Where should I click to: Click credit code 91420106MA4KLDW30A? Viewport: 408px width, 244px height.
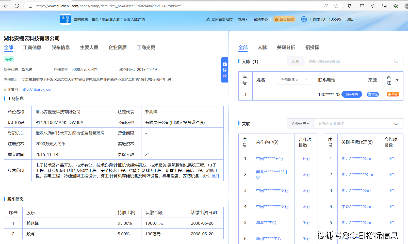[x=59, y=122]
